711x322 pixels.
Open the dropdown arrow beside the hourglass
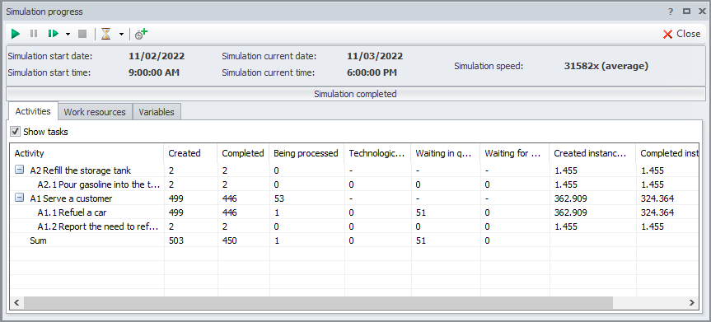coord(122,34)
